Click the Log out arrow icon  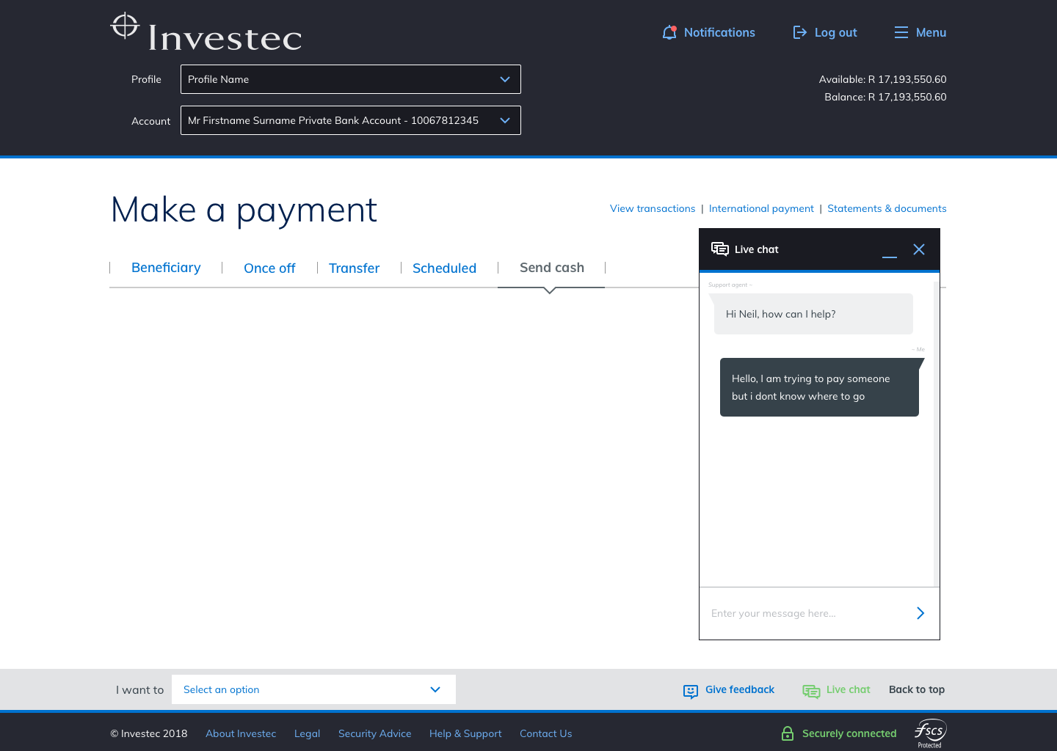click(799, 32)
